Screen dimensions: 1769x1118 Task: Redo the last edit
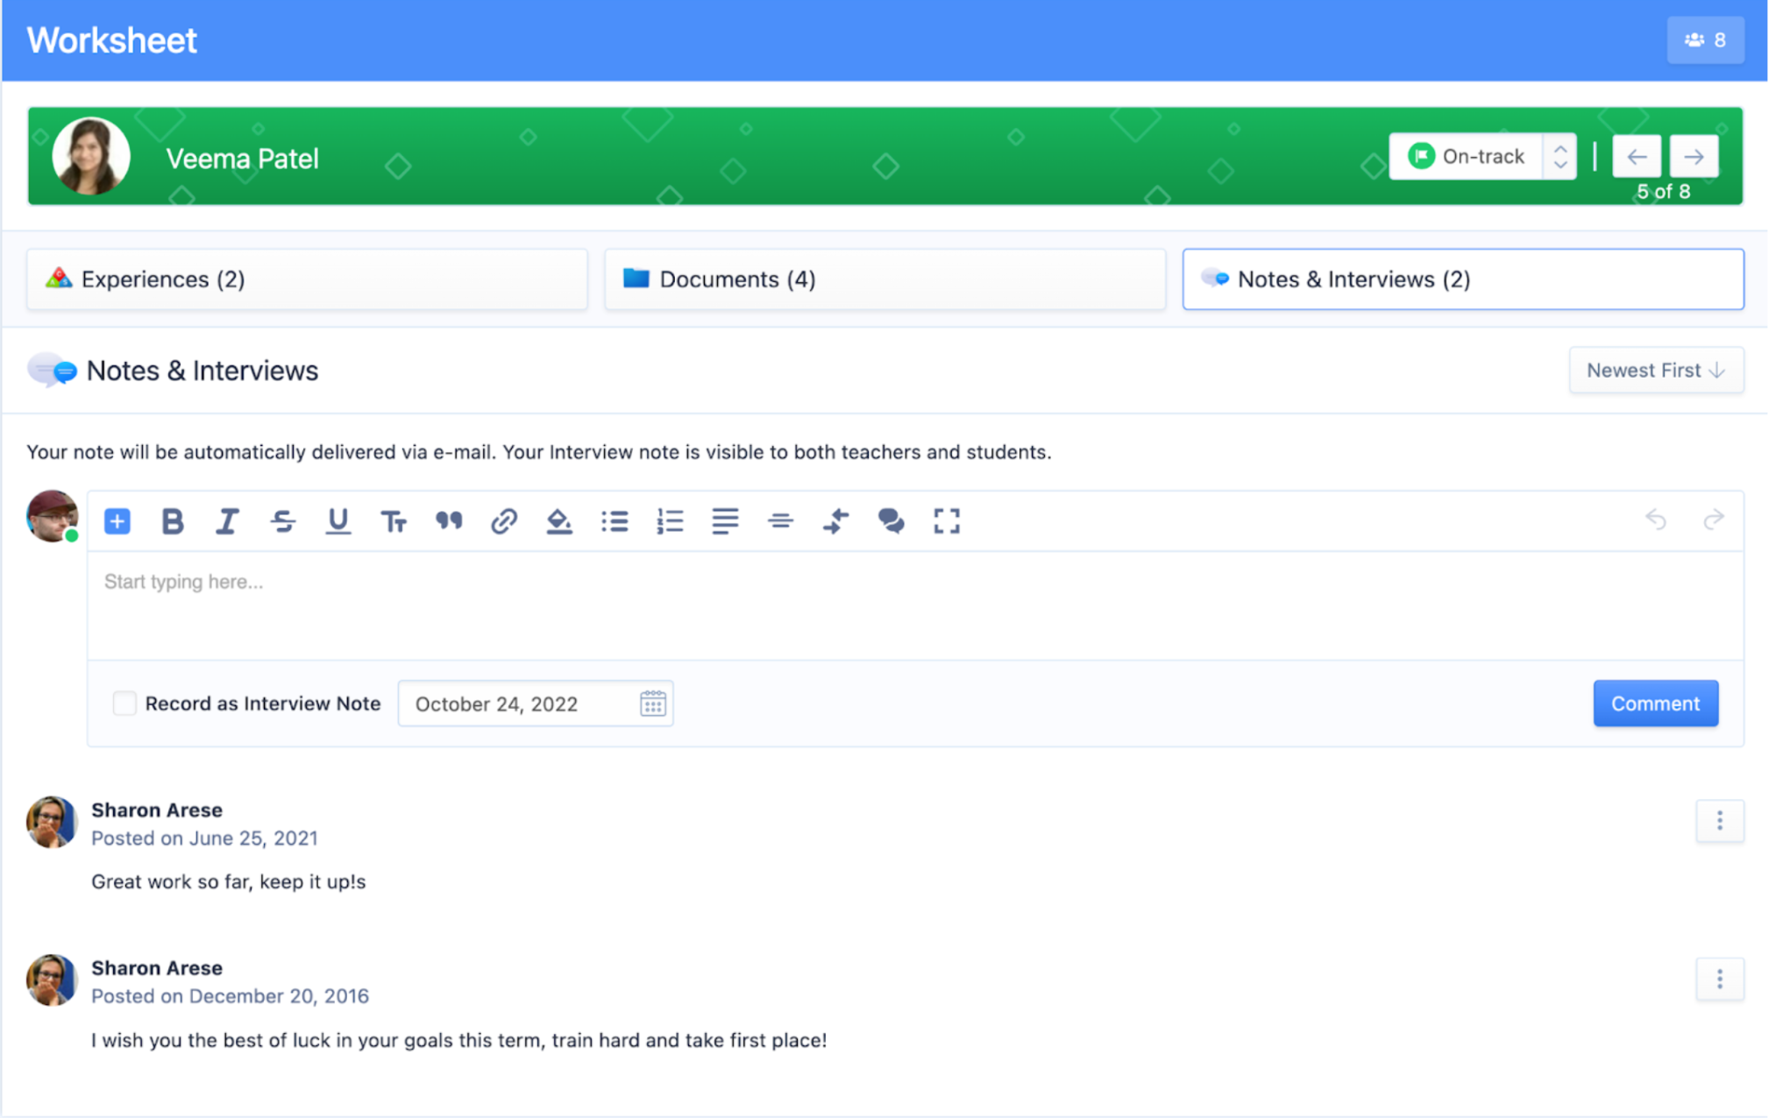coord(1713,520)
